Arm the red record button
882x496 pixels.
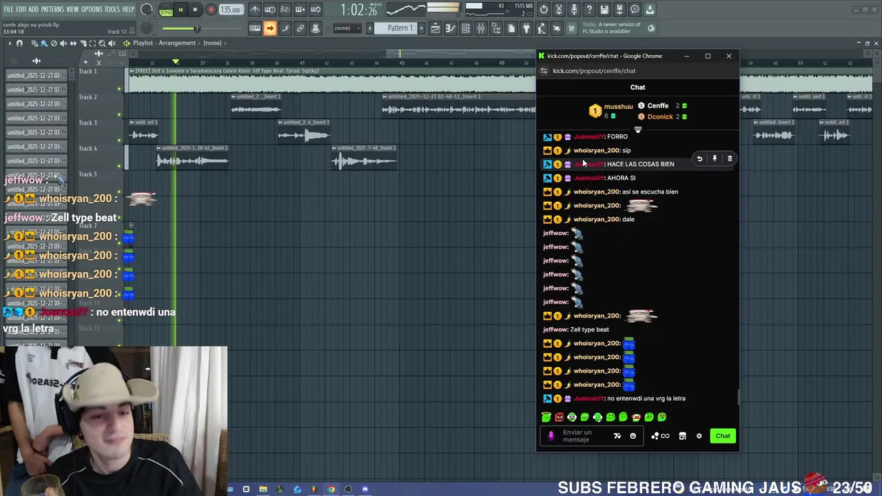pos(211,10)
